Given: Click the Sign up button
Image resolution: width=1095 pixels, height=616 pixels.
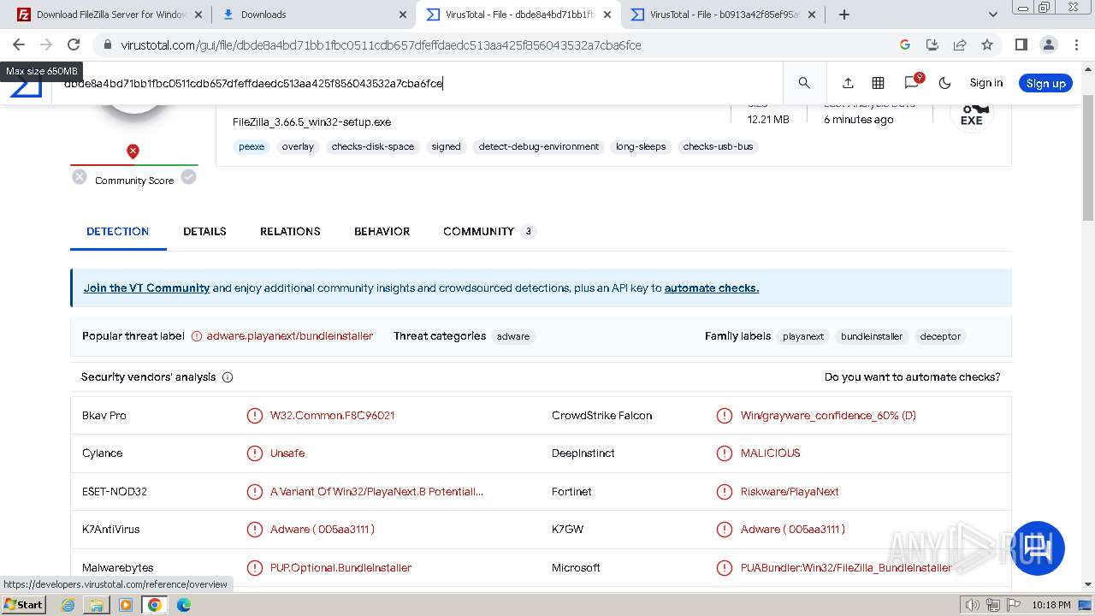Looking at the screenshot, I should click(x=1045, y=83).
